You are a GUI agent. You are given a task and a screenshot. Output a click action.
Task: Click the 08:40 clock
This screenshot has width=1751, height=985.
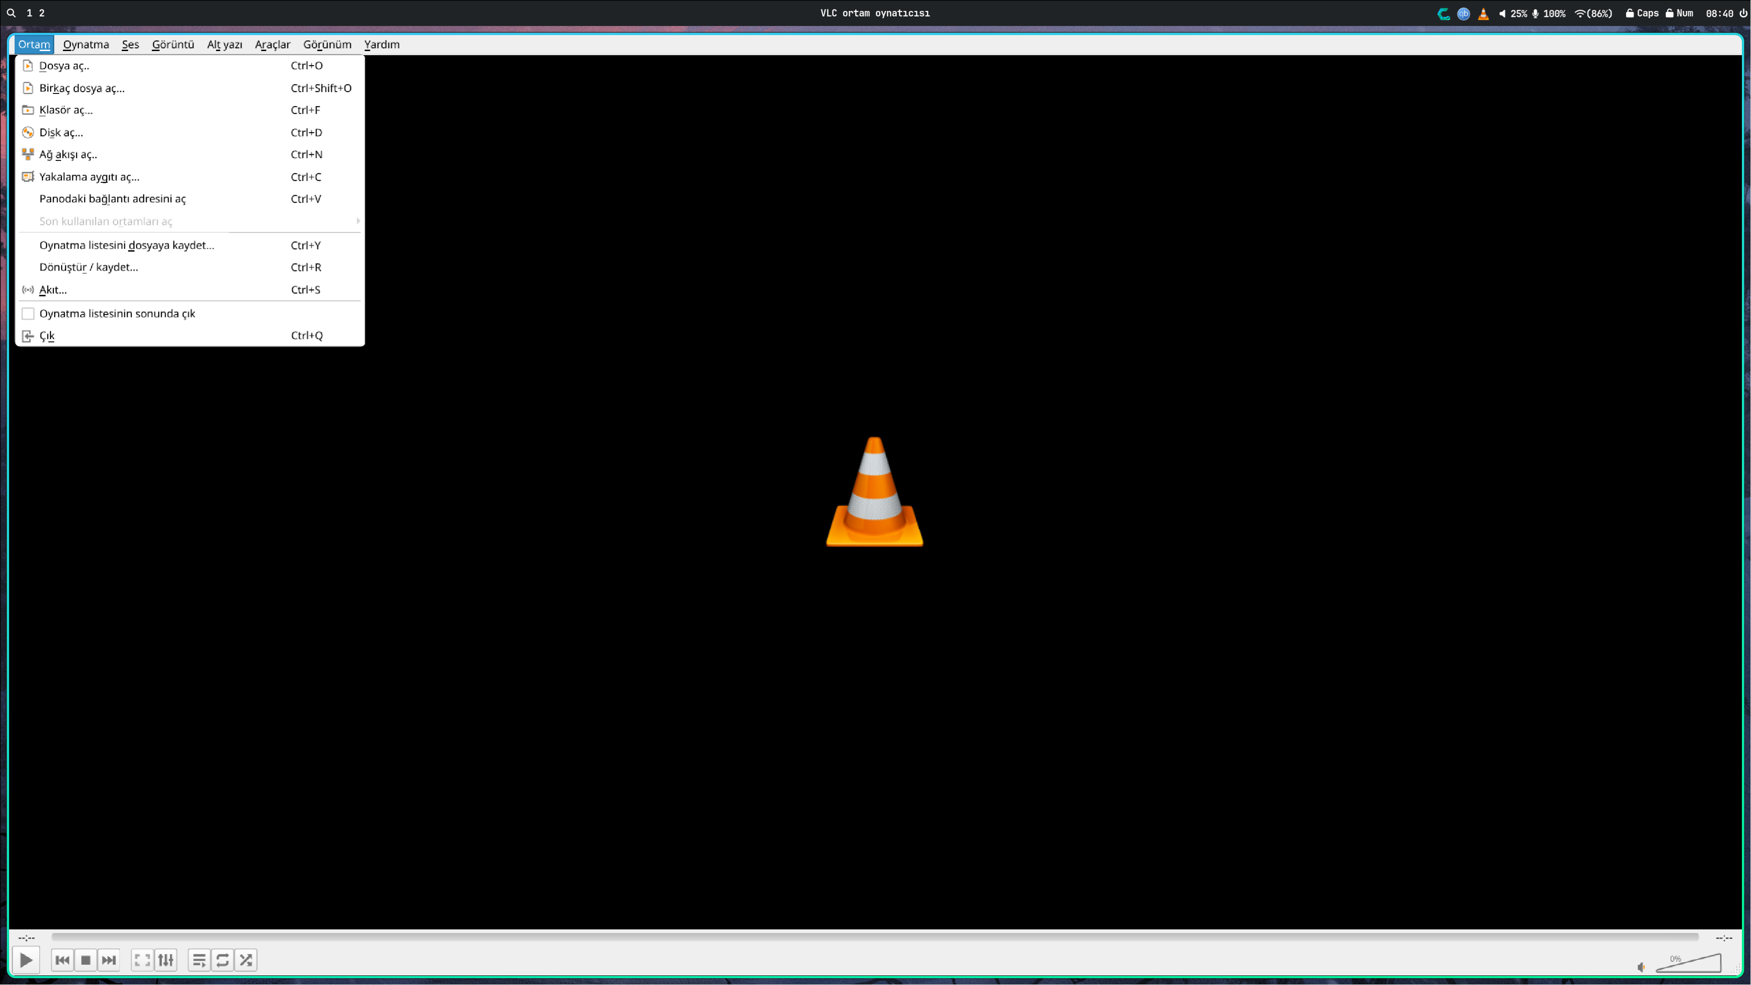point(1719,14)
